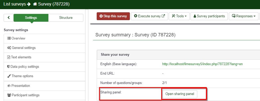Image resolution: width=260 pixels, height=101 pixels.
Task: Expand the Responses dropdown
Action: pyautogui.click(x=244, y=16)
